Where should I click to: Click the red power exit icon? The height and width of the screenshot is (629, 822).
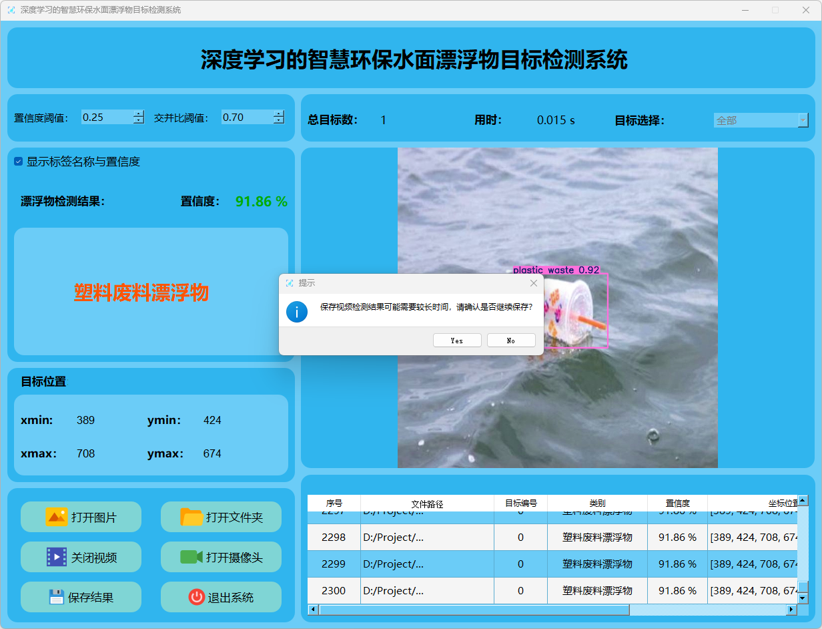point(196,597)
